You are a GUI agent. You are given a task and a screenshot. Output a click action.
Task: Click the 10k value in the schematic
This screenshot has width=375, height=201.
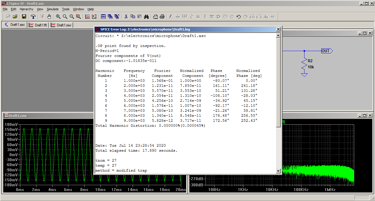311,67
